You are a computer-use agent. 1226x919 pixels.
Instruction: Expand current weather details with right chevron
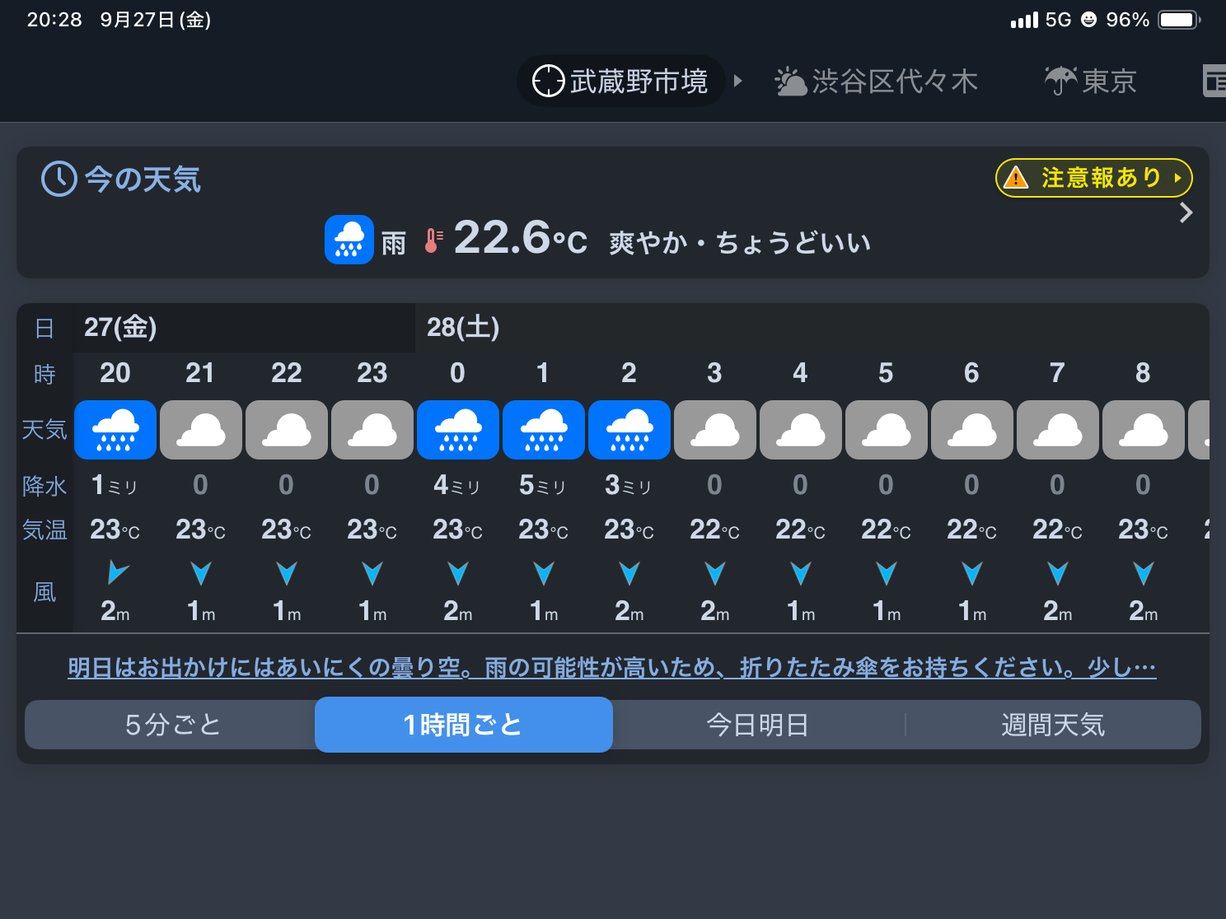point(1186,212)
